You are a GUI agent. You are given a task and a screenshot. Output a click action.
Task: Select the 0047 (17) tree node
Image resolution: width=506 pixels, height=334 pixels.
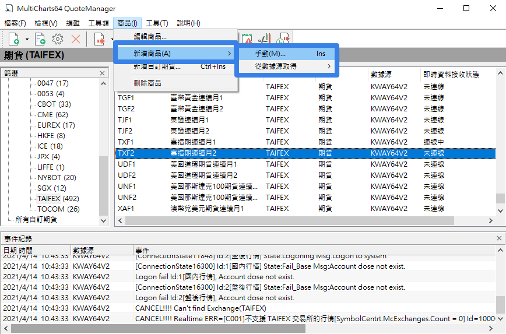coord(53,83)
